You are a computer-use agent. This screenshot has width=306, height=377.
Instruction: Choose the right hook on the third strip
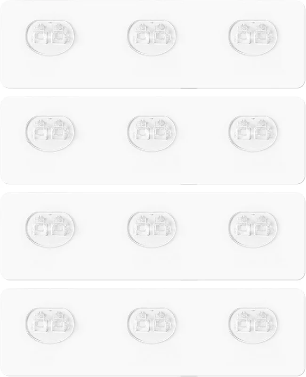[253, 229]
